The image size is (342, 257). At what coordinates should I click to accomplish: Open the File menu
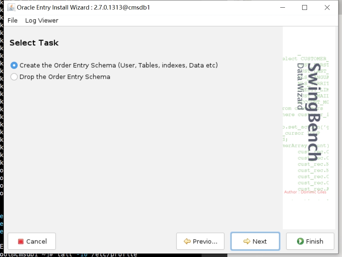tap(12, 20)
